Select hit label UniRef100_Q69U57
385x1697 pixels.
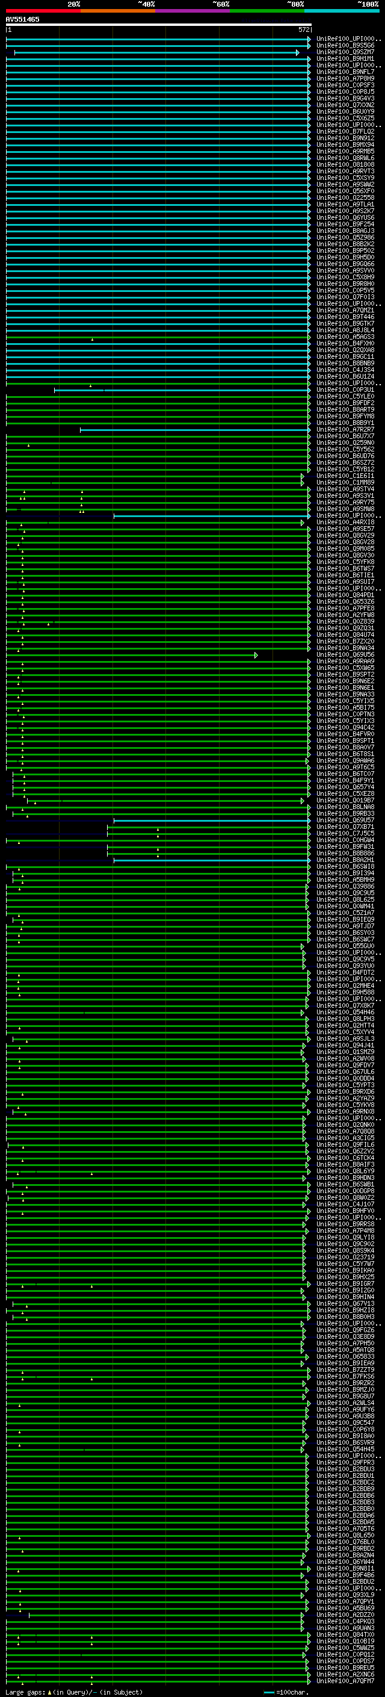(x=345, y=820)
